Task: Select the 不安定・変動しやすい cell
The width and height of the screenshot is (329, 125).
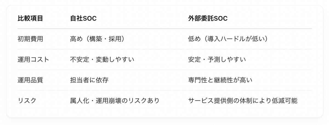Action: click(x=102, y=59)
